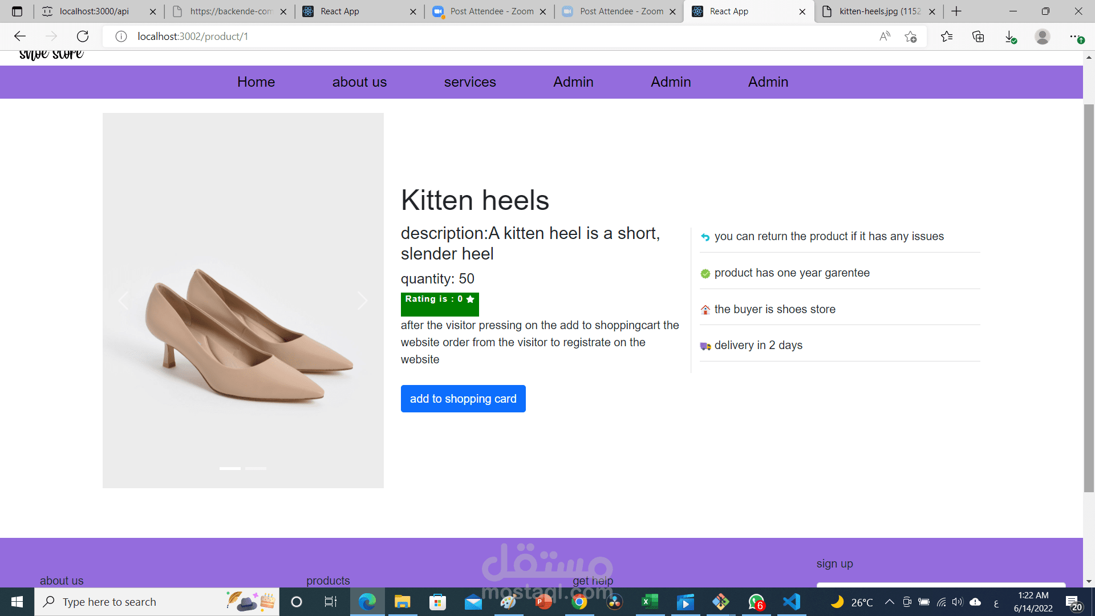Click the delivery truck icon

click(705, 346)
